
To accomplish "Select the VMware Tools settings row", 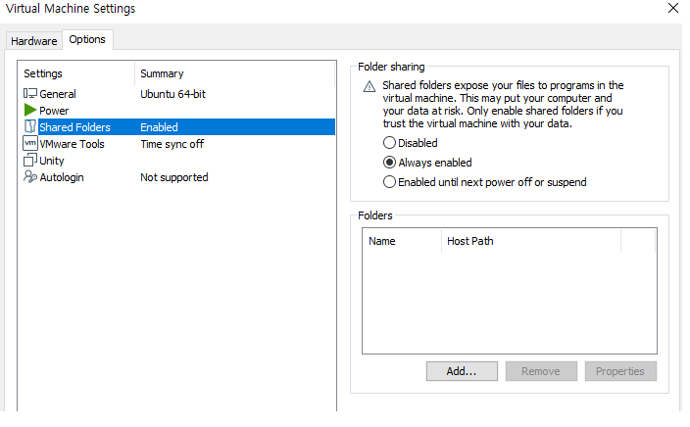I will coord(178,144).
